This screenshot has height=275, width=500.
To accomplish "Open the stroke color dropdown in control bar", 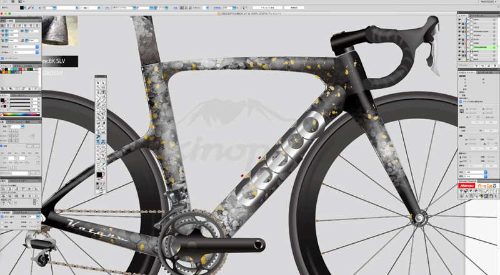I will pyautogui.click(x=32, y=7).
